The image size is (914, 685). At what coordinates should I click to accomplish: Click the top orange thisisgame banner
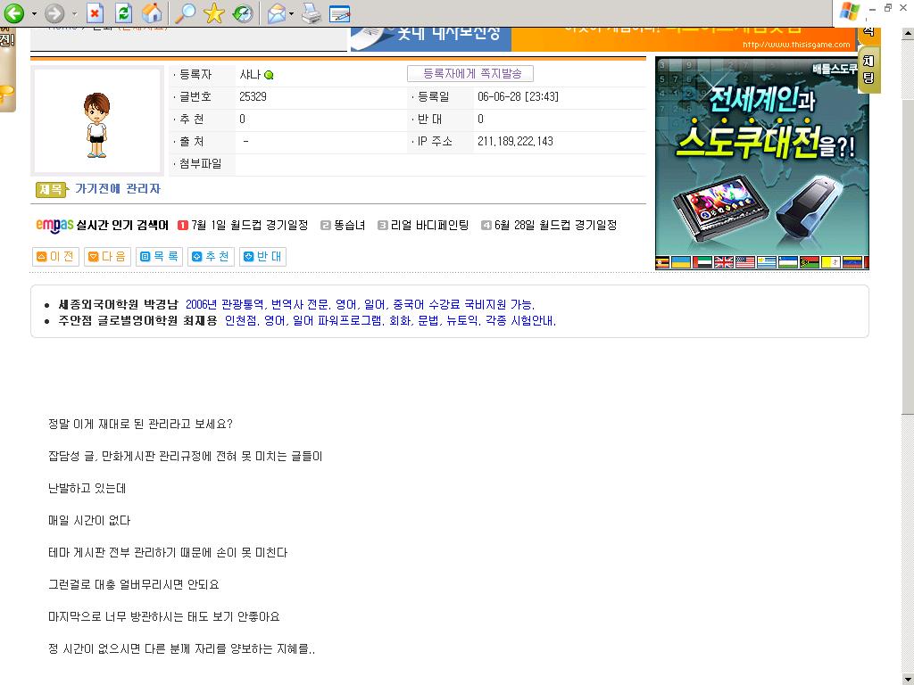click(684, 39)
